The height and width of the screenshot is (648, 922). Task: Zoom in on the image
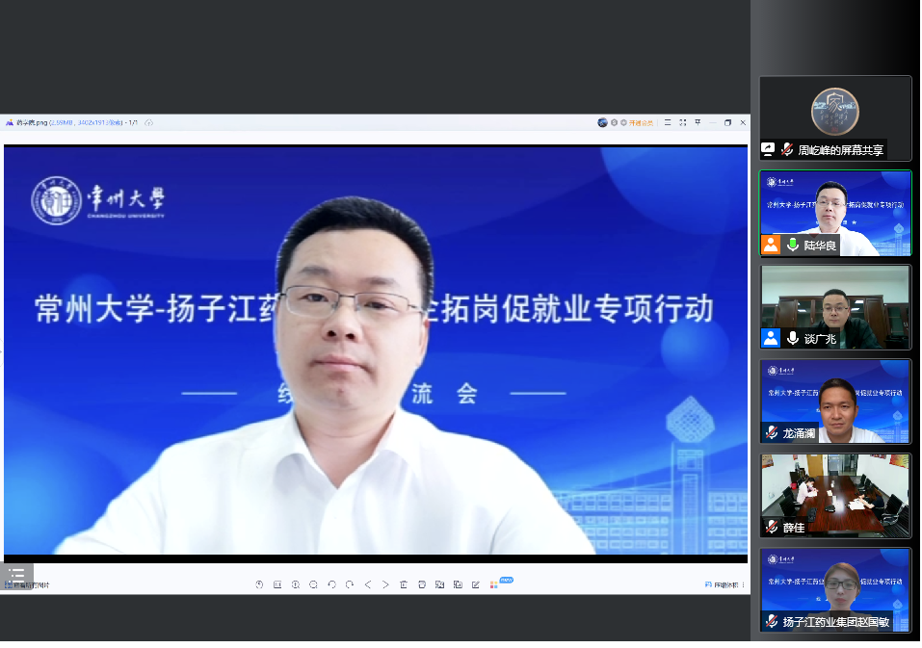point(296,584)
